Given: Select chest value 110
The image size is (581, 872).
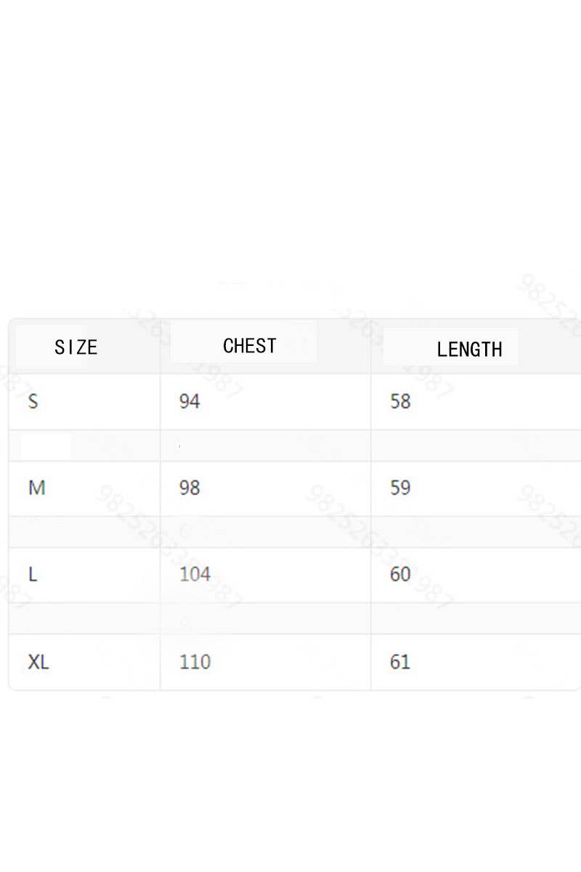Looking at the screenshot, I should [x=195, y=662].
